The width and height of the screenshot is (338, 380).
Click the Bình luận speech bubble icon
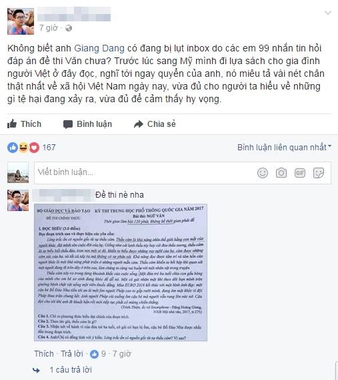pos(68,124)
